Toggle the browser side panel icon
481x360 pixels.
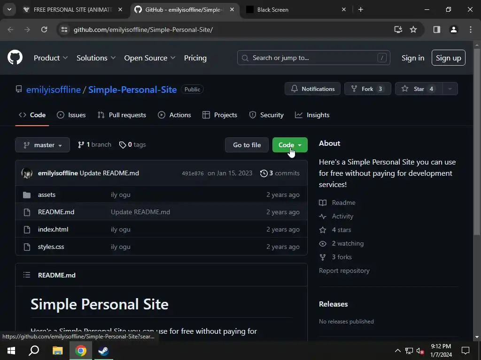tap(436, 30)
